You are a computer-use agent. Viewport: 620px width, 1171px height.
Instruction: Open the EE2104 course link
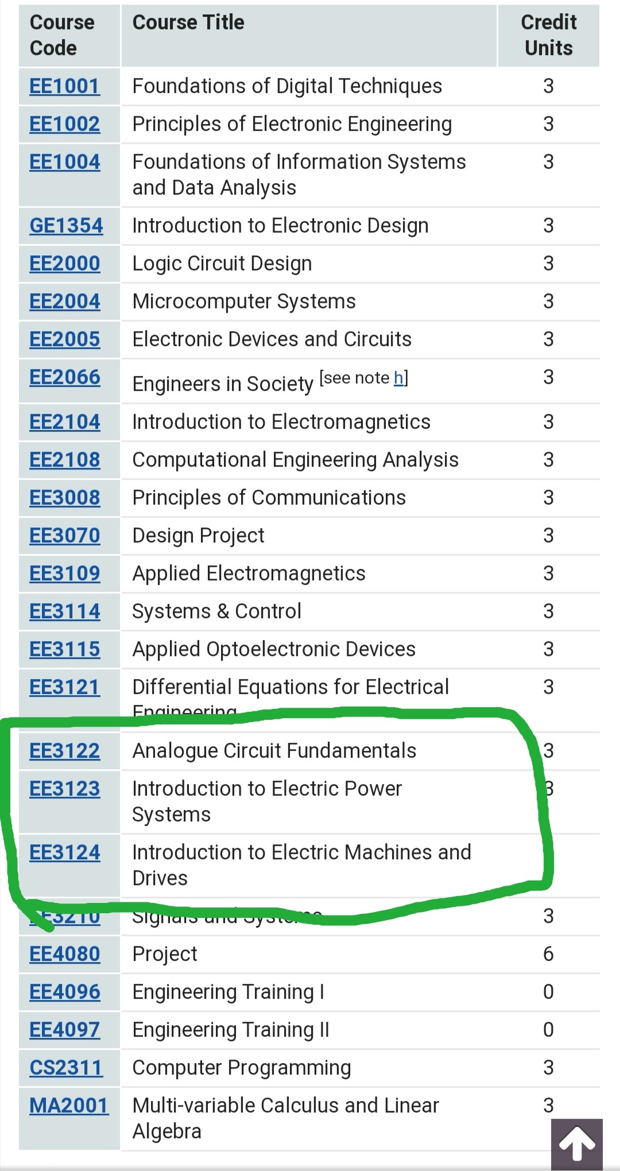[64, 422]
